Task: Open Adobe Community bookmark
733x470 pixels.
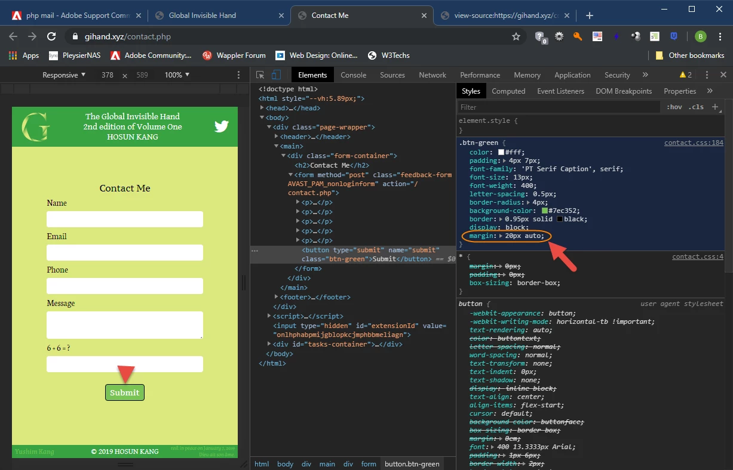Action: point(151,55)
